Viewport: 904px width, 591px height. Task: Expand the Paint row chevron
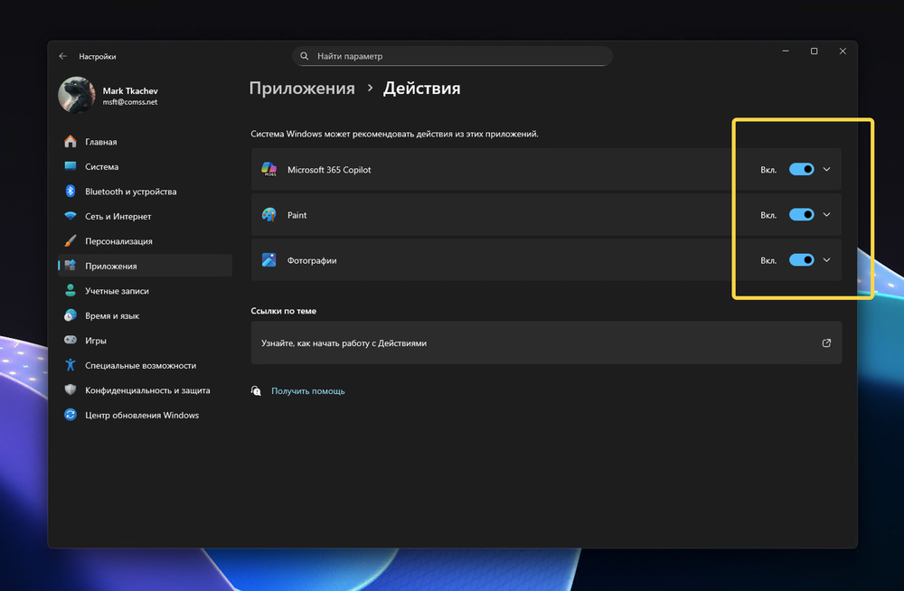tap(826, 214)
